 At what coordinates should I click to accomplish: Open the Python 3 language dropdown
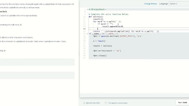tap(179, 4)
